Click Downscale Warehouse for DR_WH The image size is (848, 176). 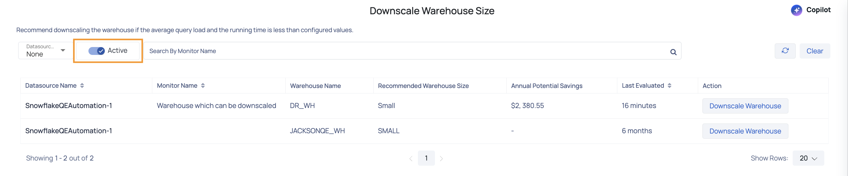point(745,106)
